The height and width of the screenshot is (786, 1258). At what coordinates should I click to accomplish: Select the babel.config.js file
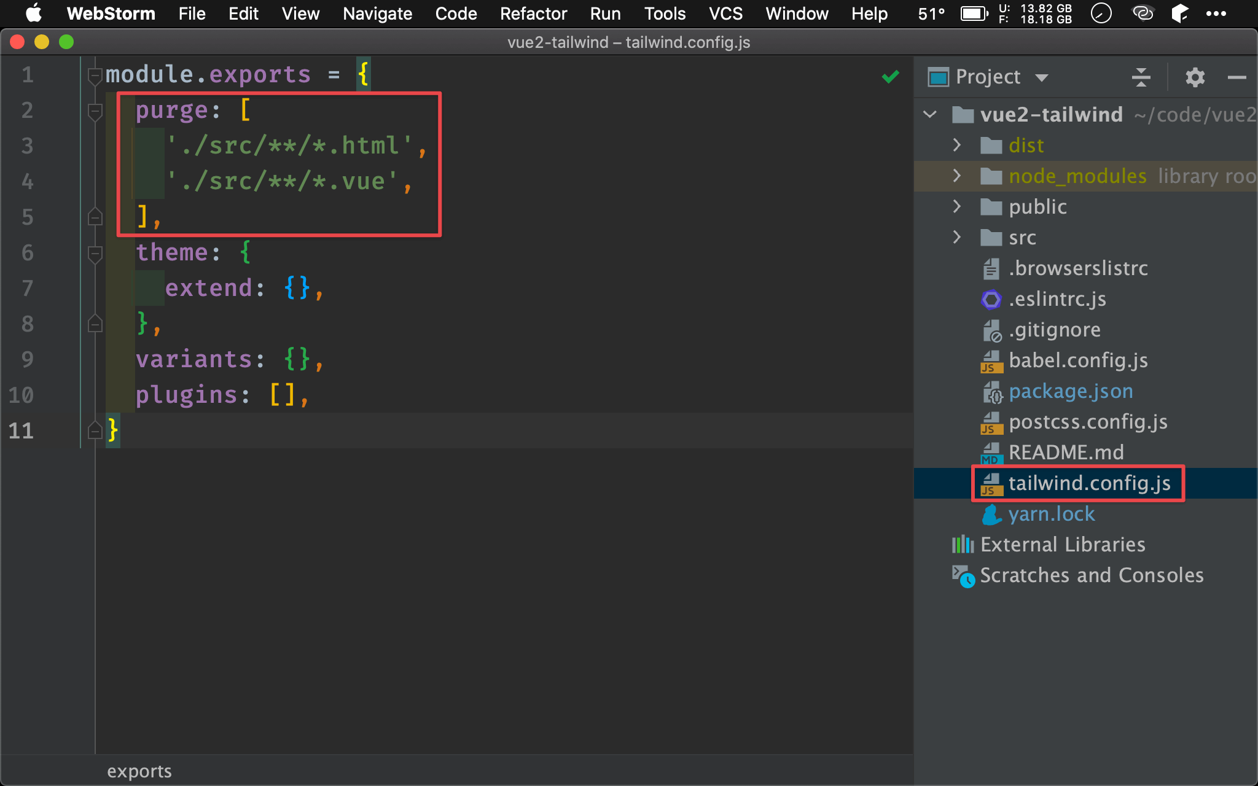click(1078, 360)
